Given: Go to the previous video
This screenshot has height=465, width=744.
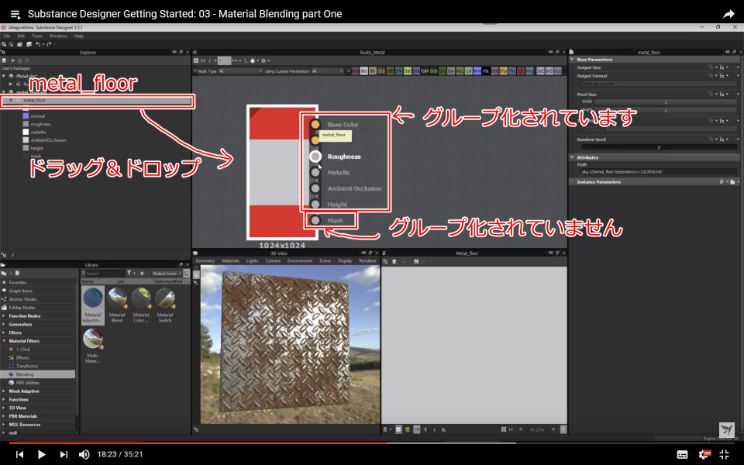Looking at the screenshot, I should point(19,455).
